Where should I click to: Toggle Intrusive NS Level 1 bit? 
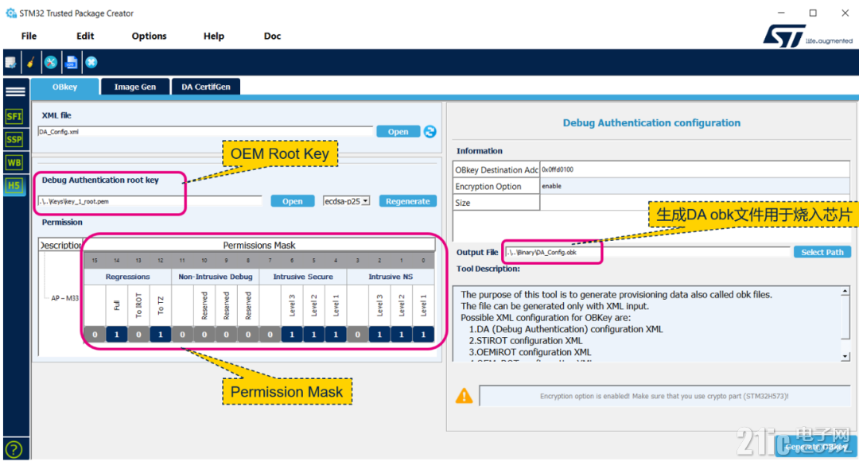(423, 335)
